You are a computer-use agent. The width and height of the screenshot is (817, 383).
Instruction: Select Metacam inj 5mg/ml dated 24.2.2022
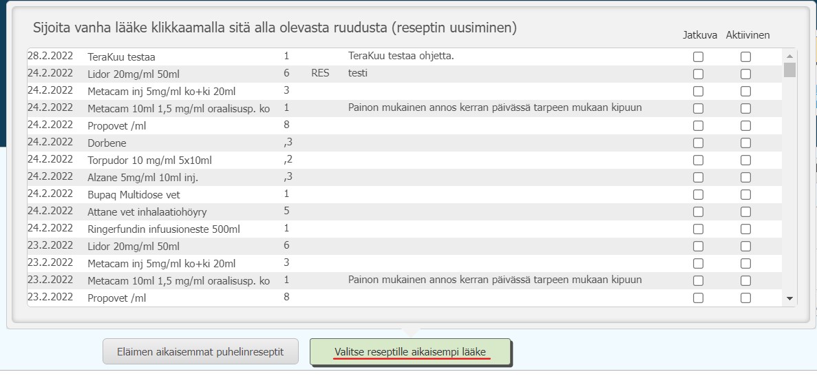404,91
